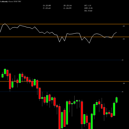
Task: Click the '24' axis label
Action: 124,39
